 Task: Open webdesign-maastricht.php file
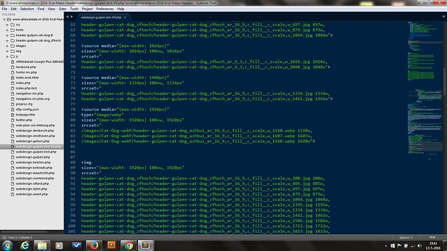point(35,173)
